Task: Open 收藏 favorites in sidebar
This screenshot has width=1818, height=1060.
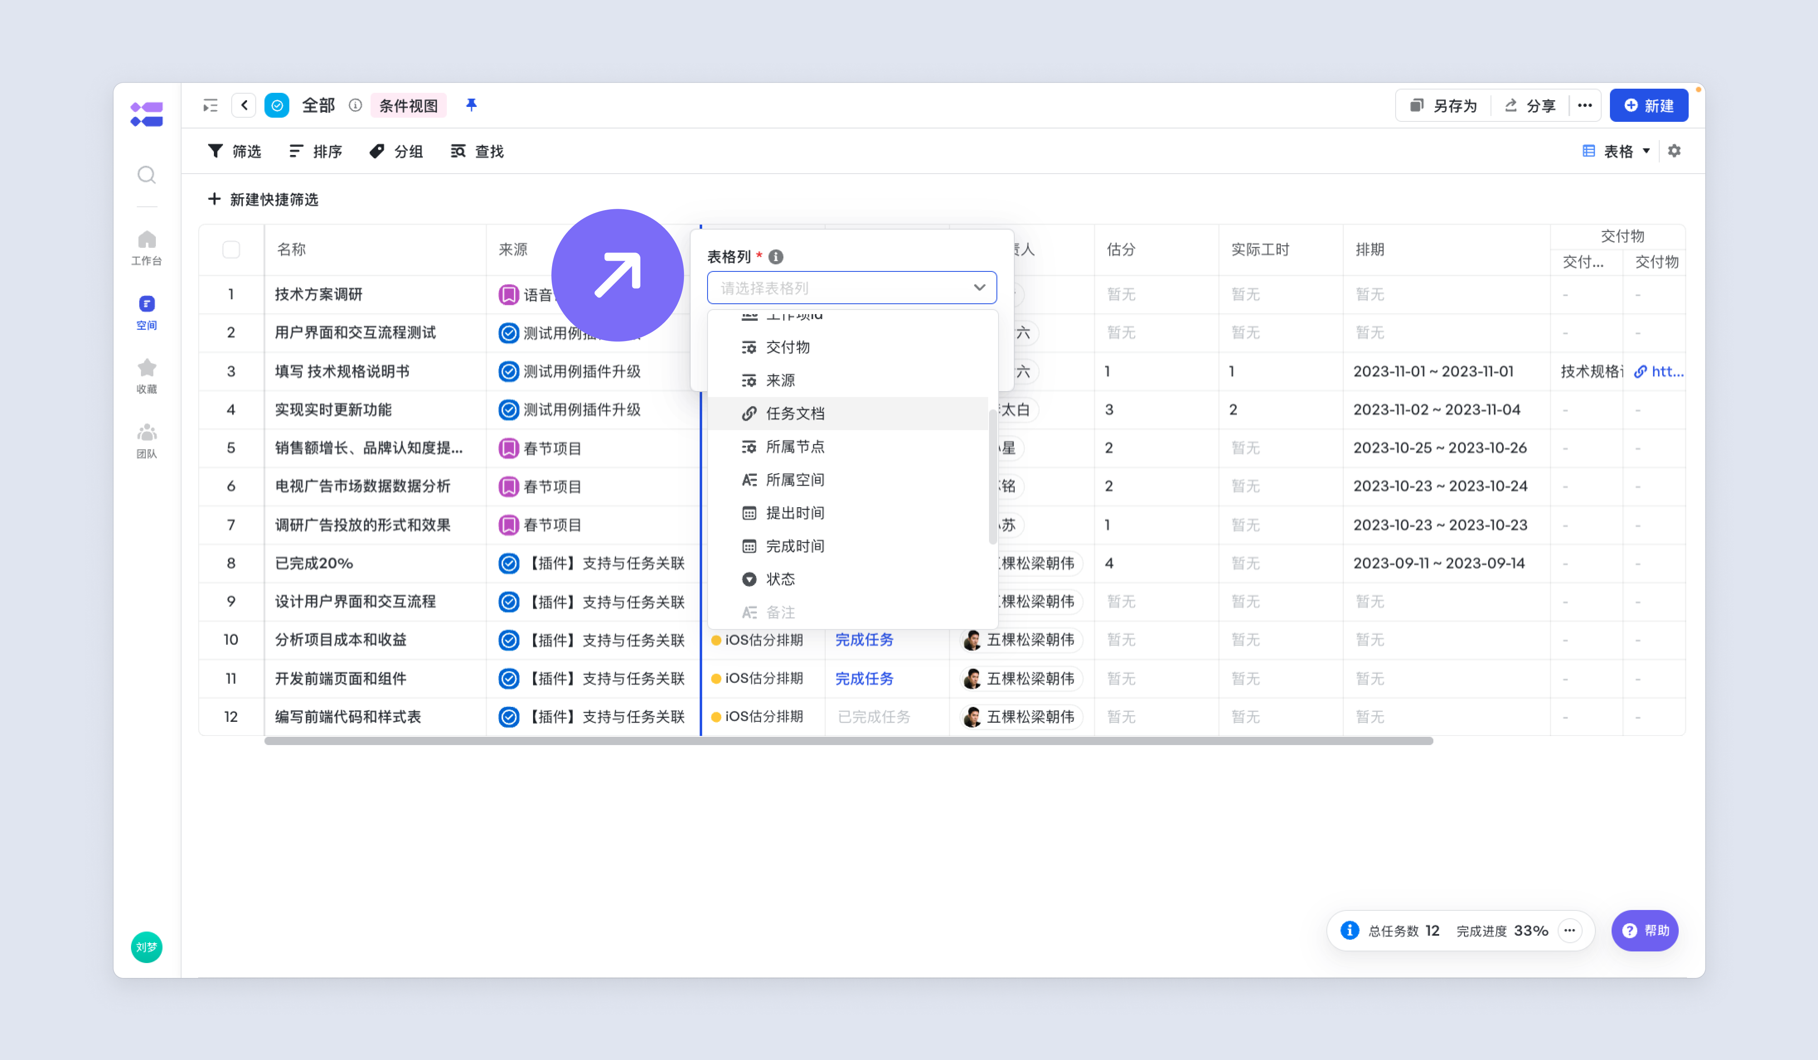Action: point(146,376)
